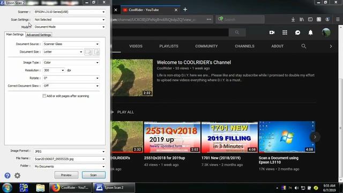Open the VIDEOS channel tab
The height and width of the screenshot is (193, 343).
[136, 46]
